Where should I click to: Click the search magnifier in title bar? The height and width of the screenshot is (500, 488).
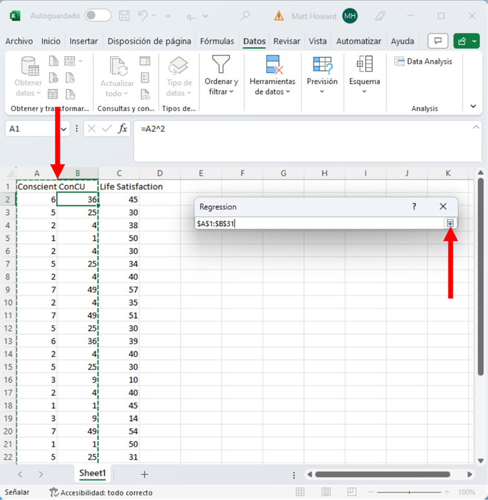click(245, 16)
